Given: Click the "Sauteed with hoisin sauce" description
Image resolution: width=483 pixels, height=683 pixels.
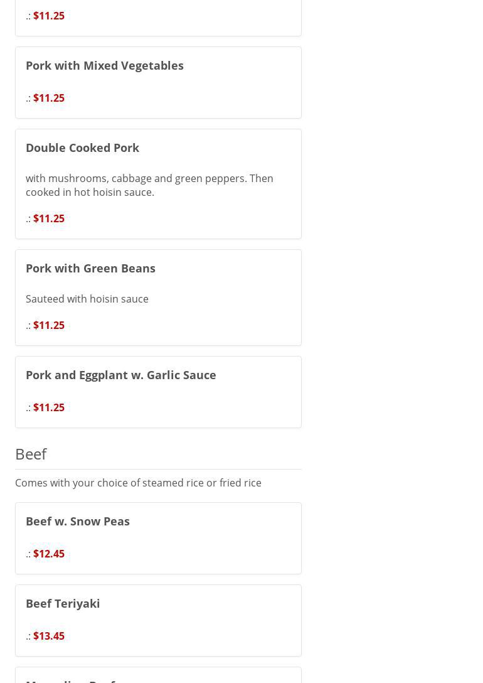Looking at the screenshot, I should click(87, 299).
